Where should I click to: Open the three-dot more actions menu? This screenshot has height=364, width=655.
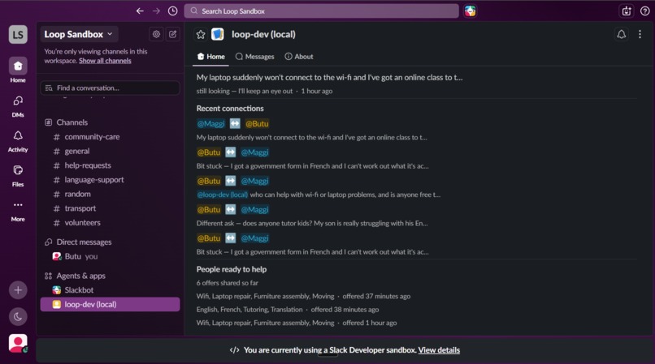coord(640,34)
